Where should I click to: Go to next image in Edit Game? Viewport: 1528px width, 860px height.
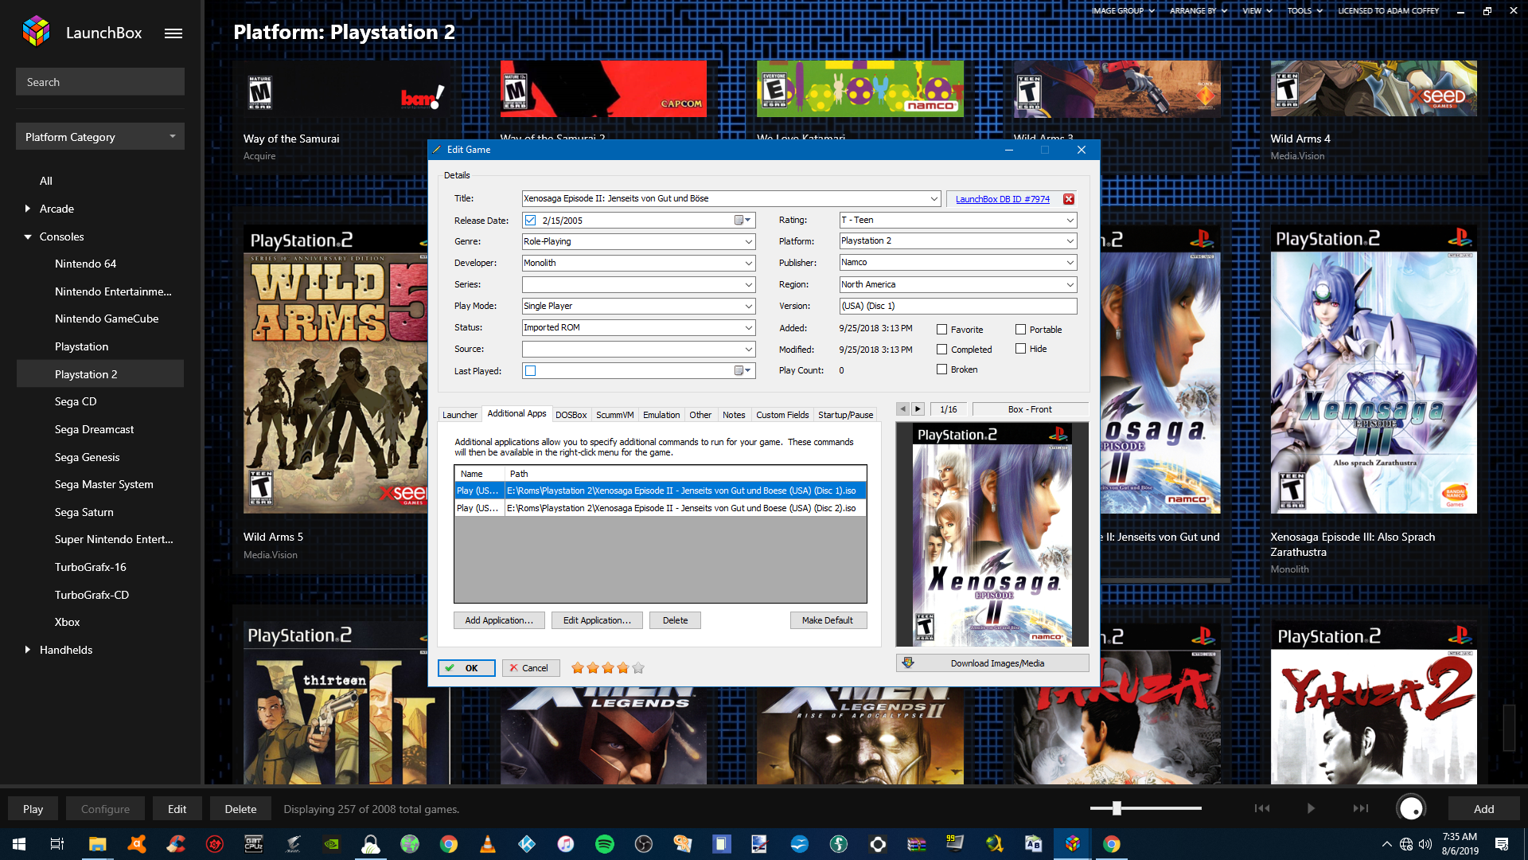[x=918, y=409]
